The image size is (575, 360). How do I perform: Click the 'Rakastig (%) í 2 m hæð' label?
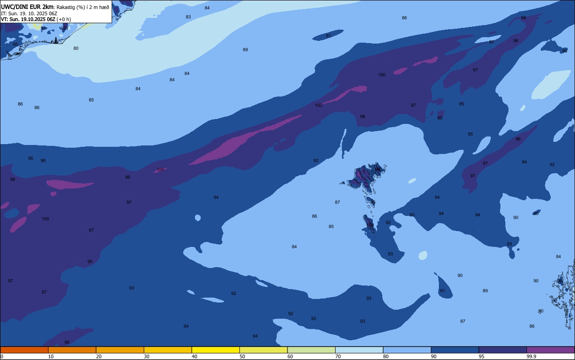[x=83, y=7]
